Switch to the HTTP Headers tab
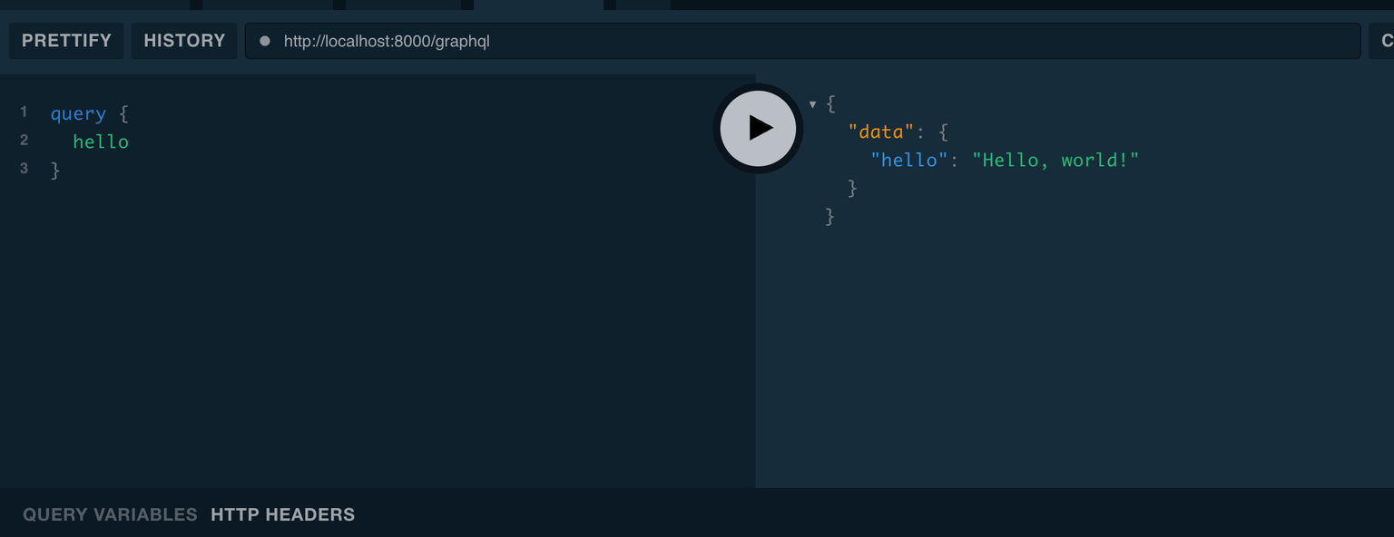This screenshot has height=537, width=1394. click(x=282, y=513)
